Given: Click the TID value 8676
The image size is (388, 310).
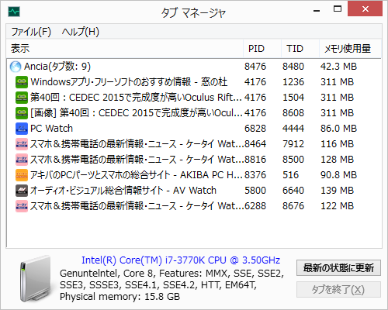Looking at the screenshot, I should coord(293,206).
